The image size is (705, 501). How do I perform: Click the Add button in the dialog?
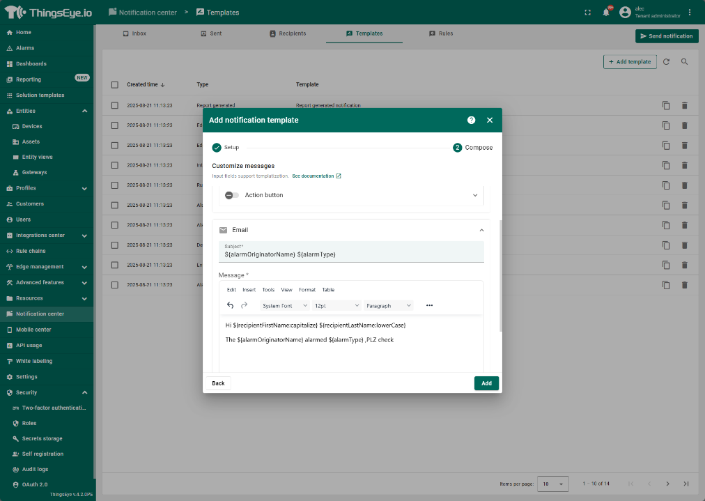coord(486,383)
